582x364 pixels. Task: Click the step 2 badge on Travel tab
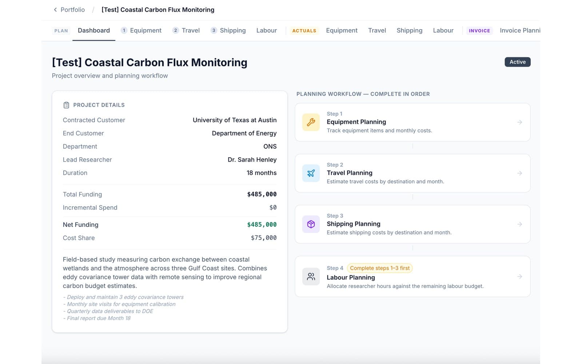pyautogui.click(x=176, y=31)
